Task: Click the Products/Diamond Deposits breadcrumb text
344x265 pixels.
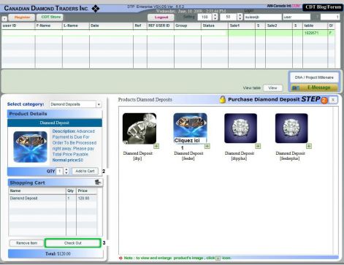Action: click(x=145, y=99)
